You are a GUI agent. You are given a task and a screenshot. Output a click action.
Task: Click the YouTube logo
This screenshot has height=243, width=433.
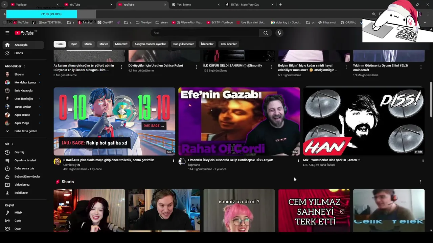tap(24, 33)
